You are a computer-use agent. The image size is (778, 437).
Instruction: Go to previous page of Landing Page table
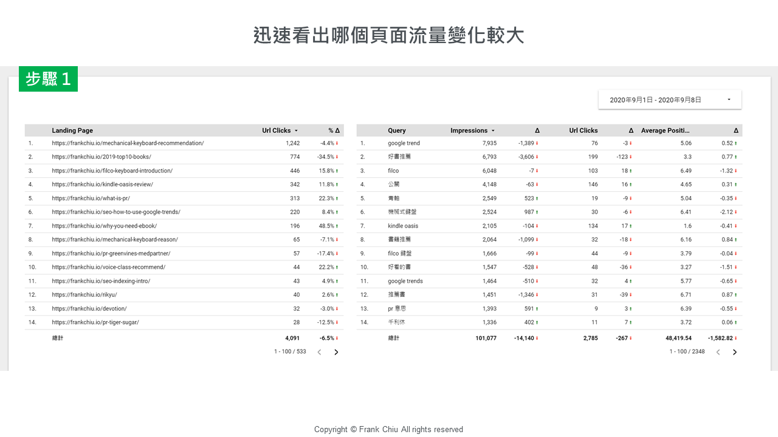319,352
